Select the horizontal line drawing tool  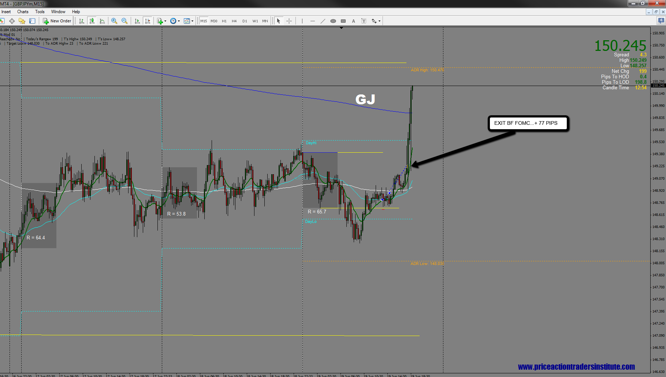click(x=312, y=21)
